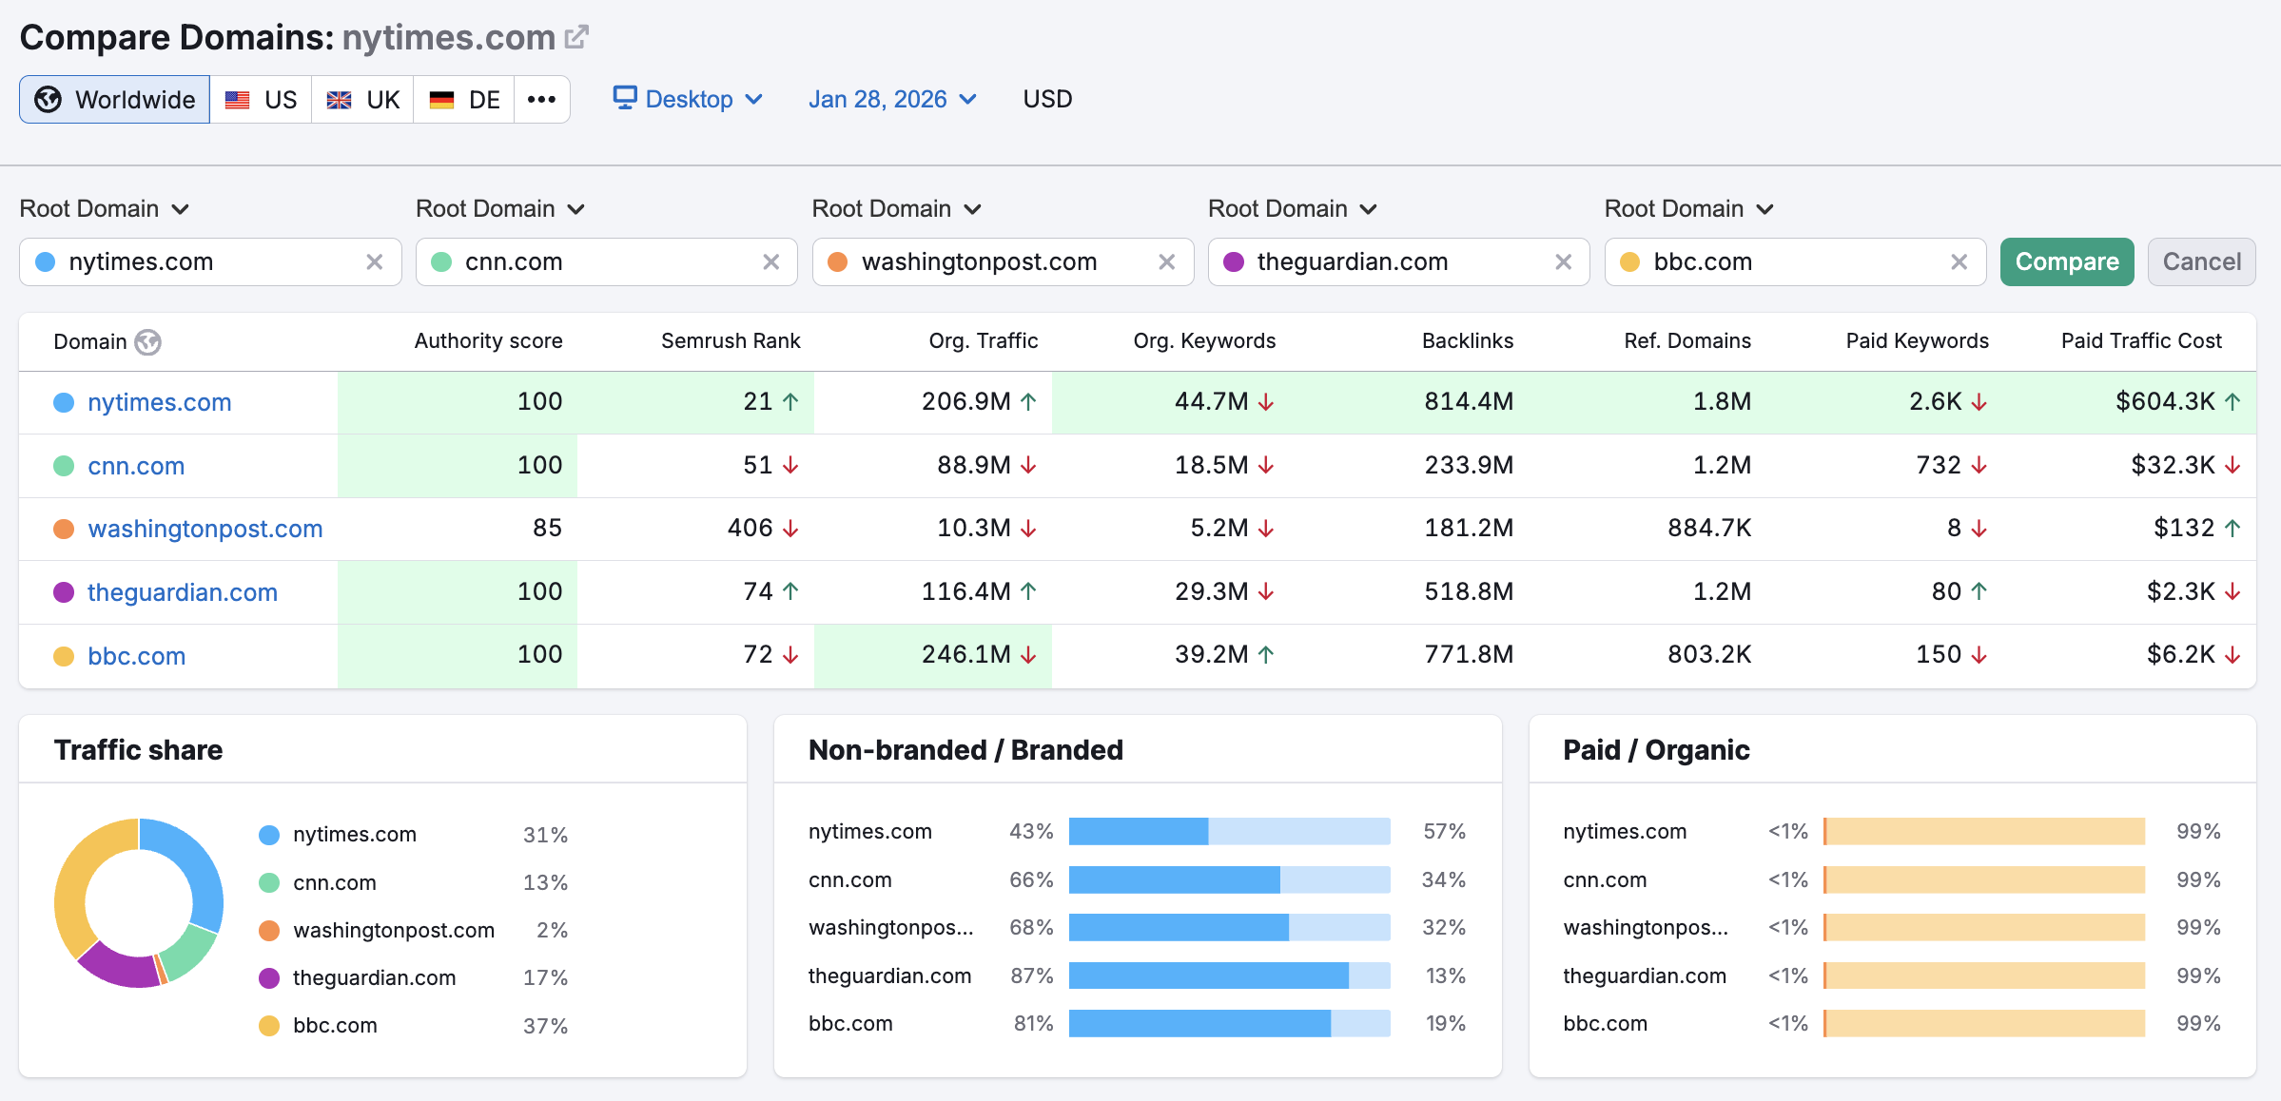
Task: Clear the bbc.com domain field
Action: (x=1959, y=262)
